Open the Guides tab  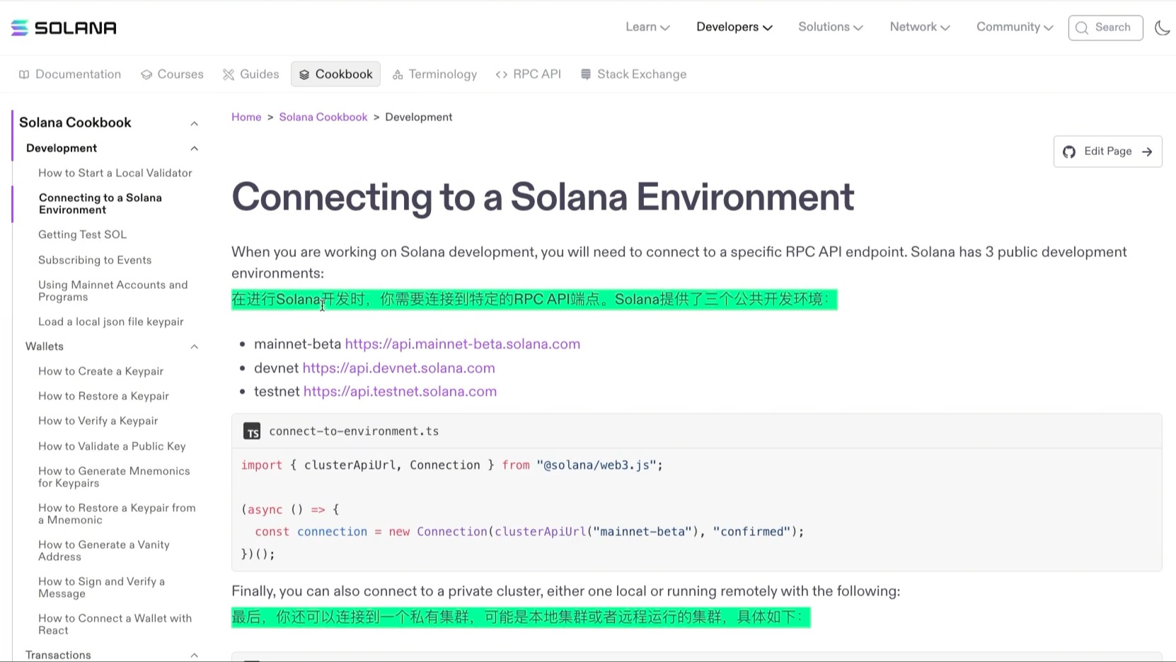point(251,74)
